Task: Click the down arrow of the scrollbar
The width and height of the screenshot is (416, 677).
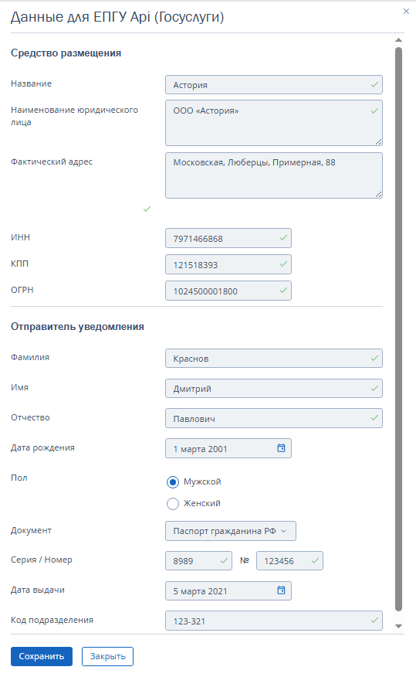Action: pos(399,626)
